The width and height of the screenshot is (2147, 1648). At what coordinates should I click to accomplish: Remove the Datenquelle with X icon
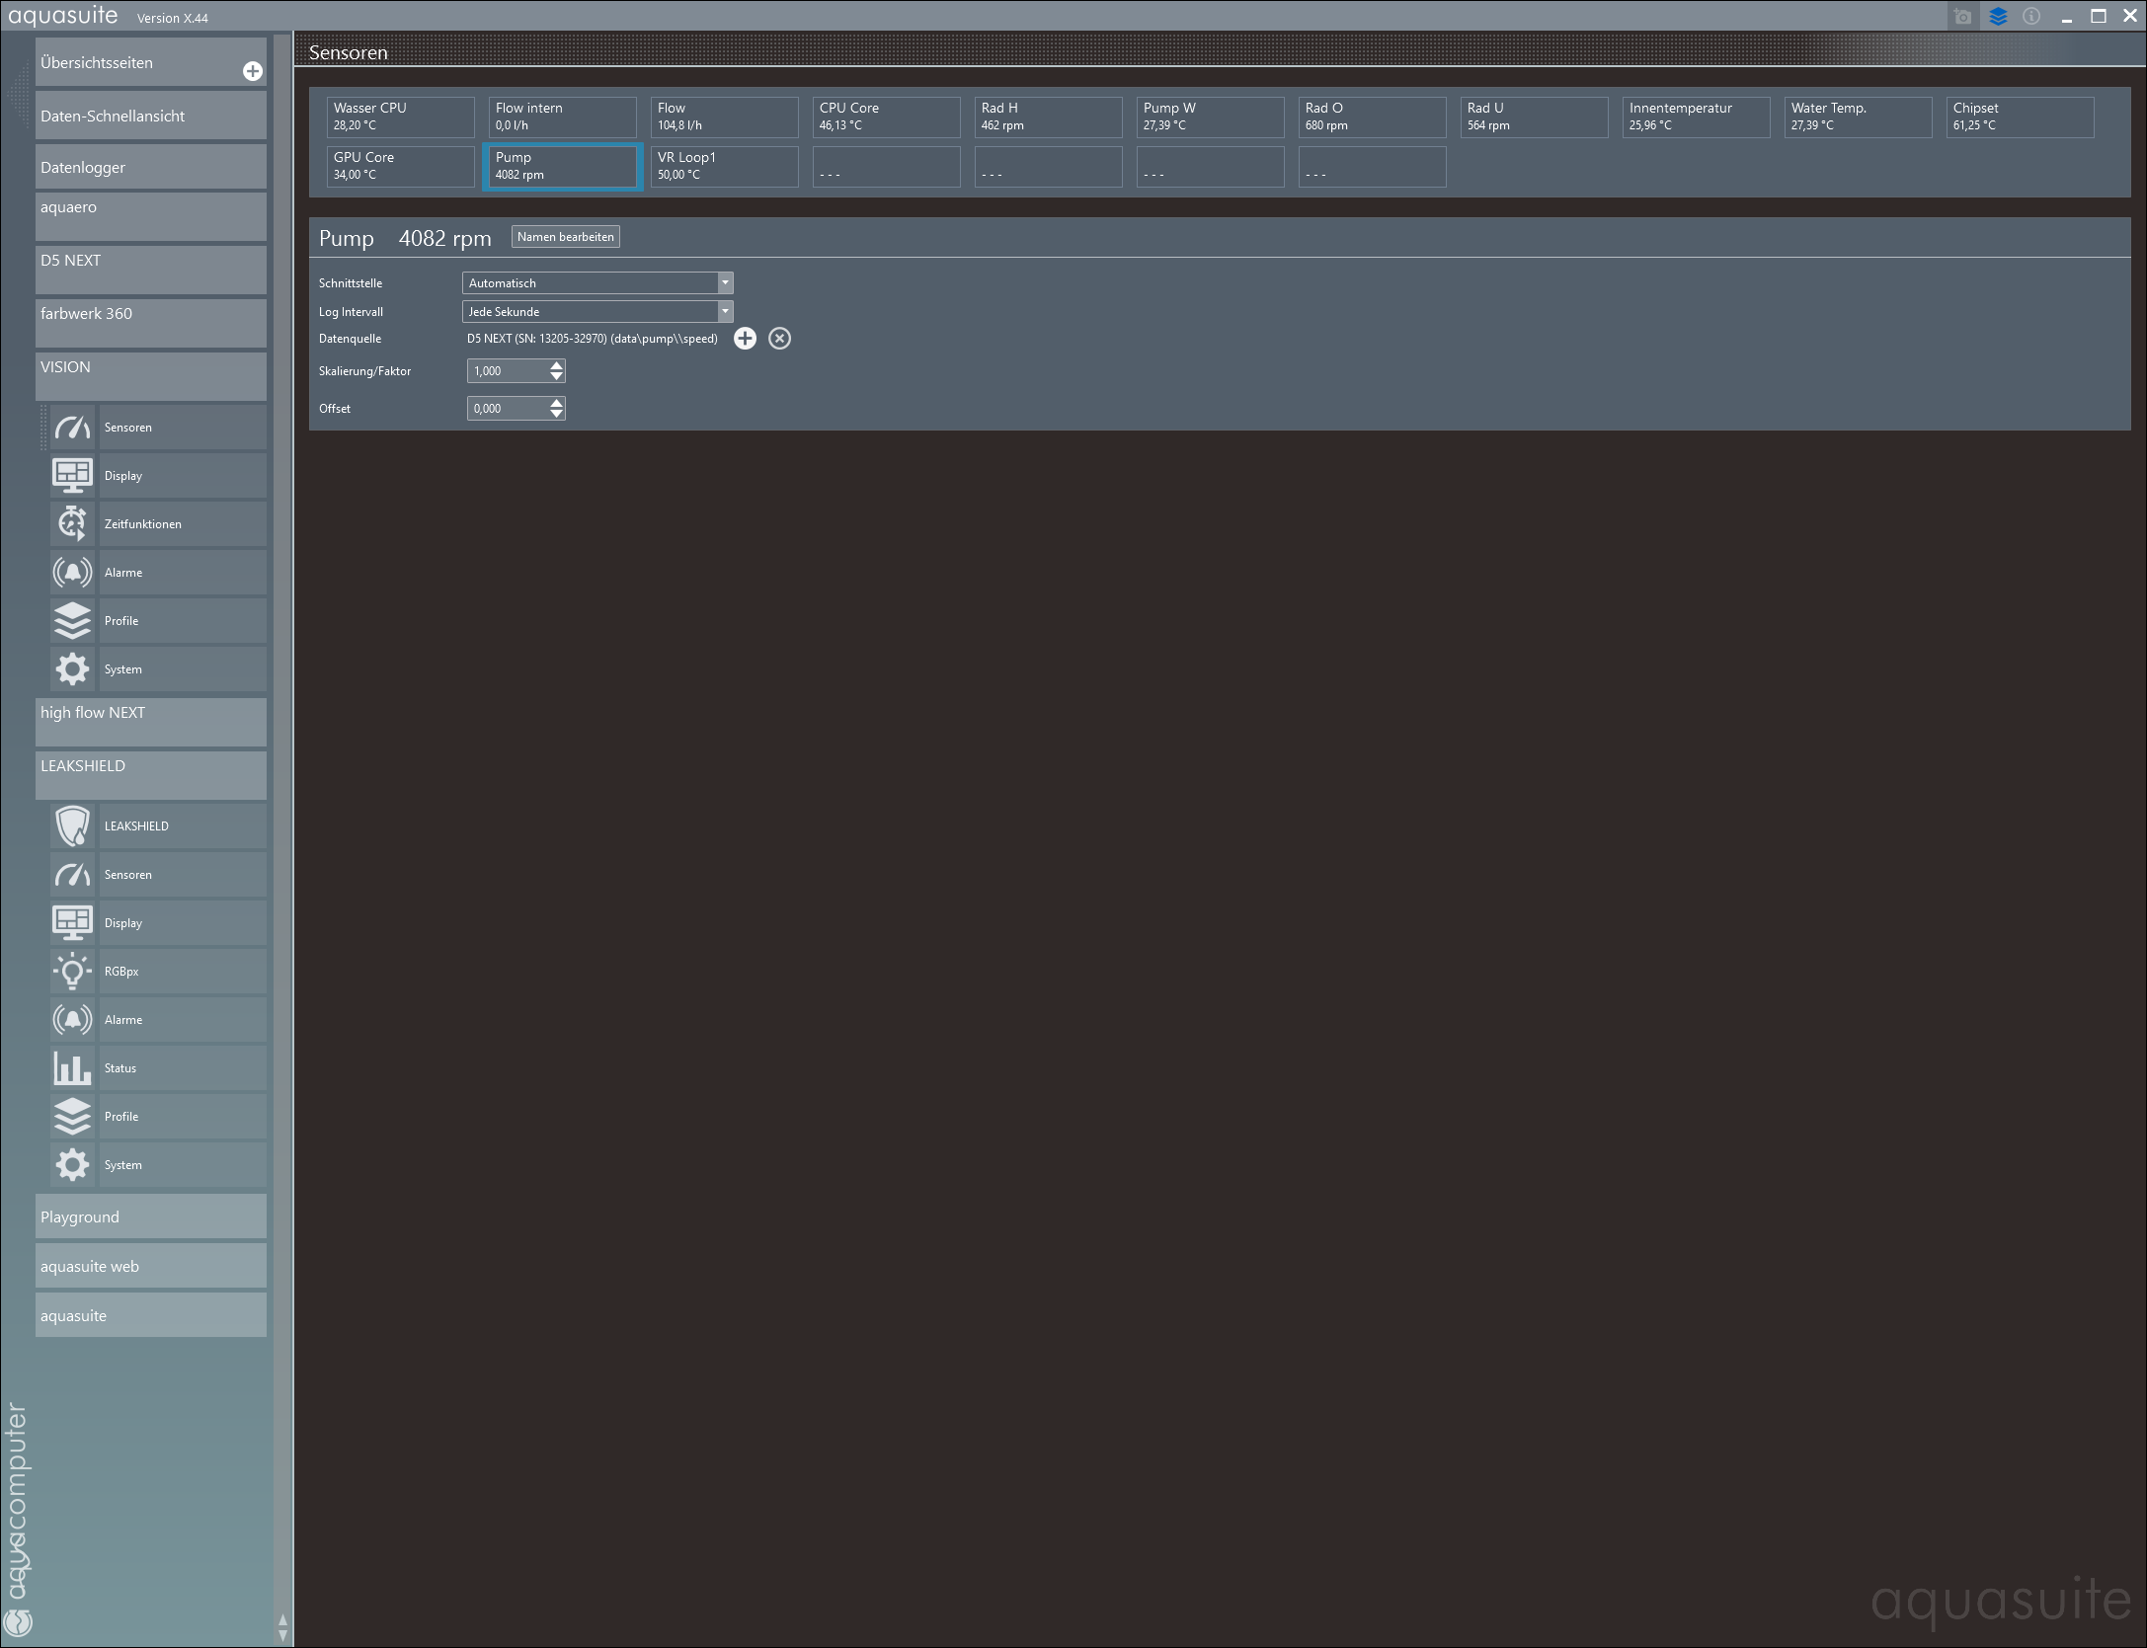coord(779,339)
